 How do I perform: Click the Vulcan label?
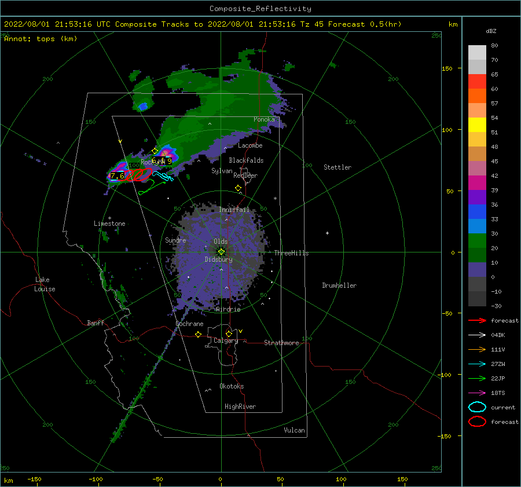(x=294, y=430)
